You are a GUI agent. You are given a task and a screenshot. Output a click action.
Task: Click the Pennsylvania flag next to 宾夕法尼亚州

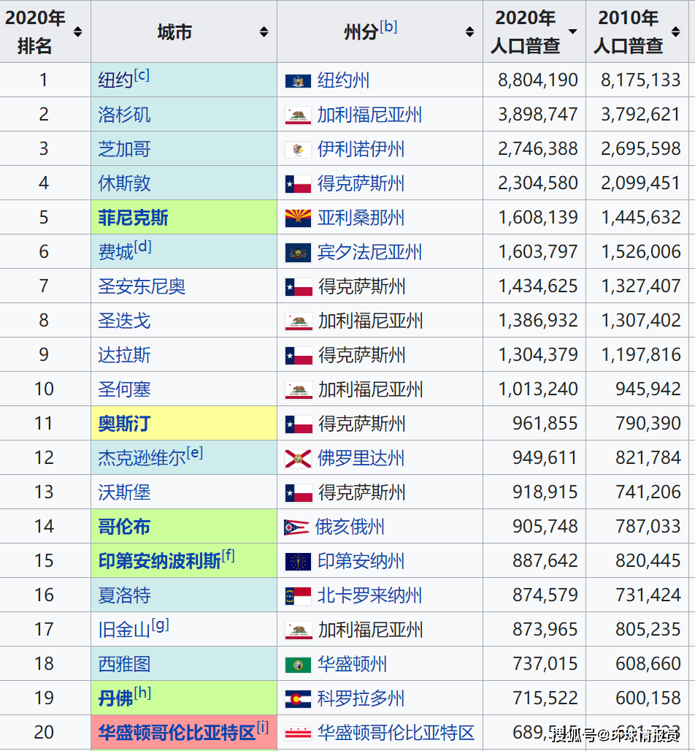click(298, 251)
